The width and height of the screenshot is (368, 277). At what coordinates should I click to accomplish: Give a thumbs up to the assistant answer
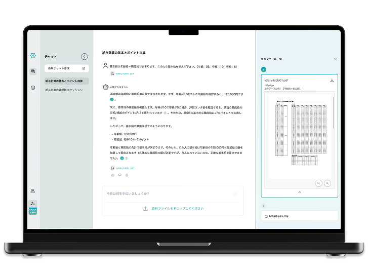click(x=113, y=175)
